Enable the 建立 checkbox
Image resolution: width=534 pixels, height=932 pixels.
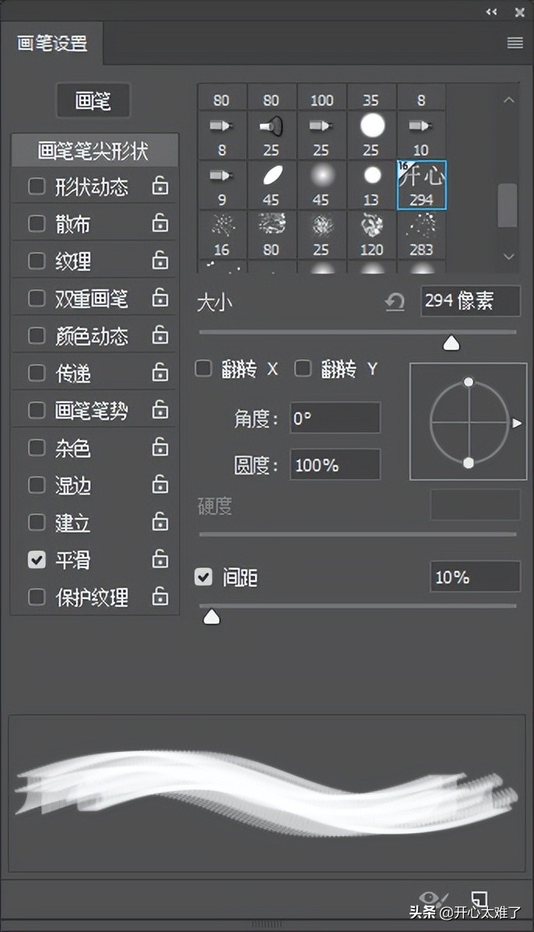click(37, 522)
